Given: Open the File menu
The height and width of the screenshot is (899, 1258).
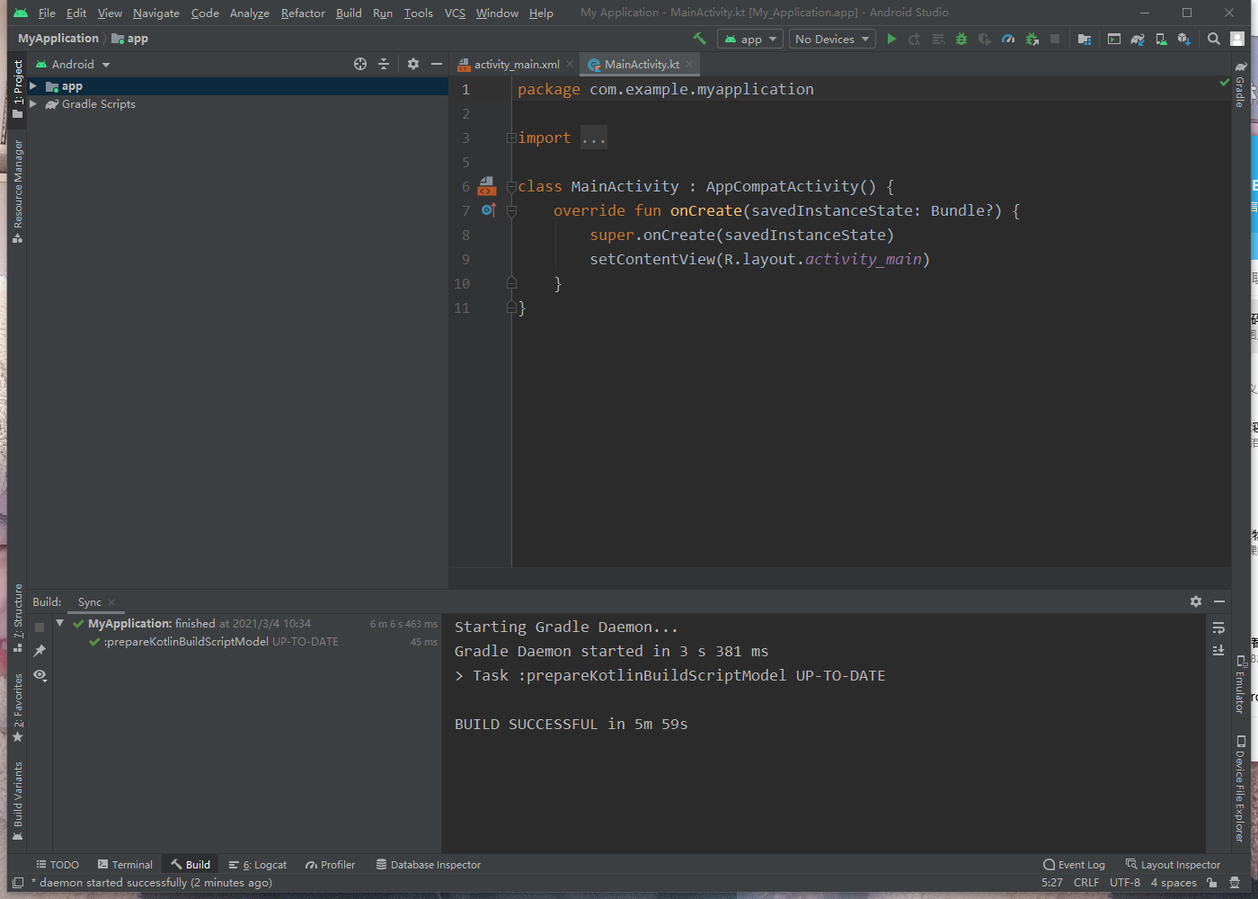Looking at the screenshot, I should click(47, 13).
